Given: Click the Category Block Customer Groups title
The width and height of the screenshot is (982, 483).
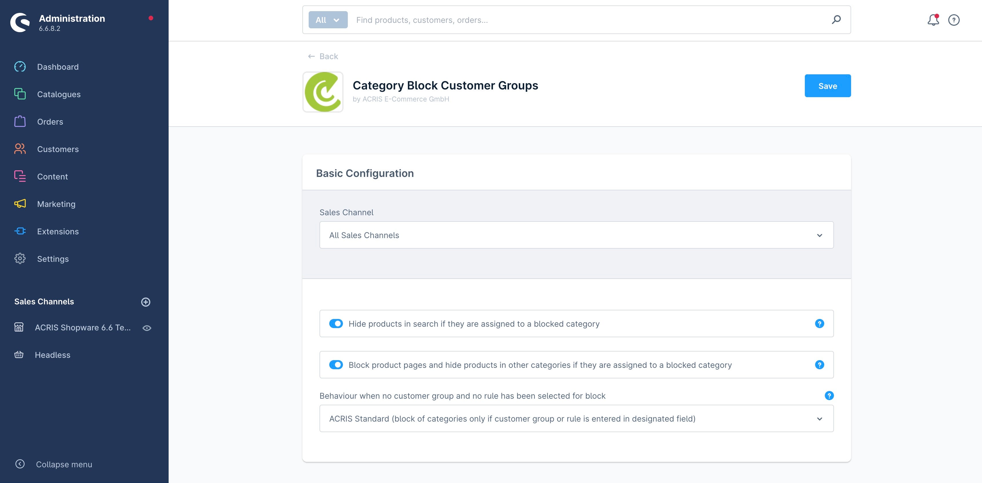Looking at the screenshot, I should 445,85.
